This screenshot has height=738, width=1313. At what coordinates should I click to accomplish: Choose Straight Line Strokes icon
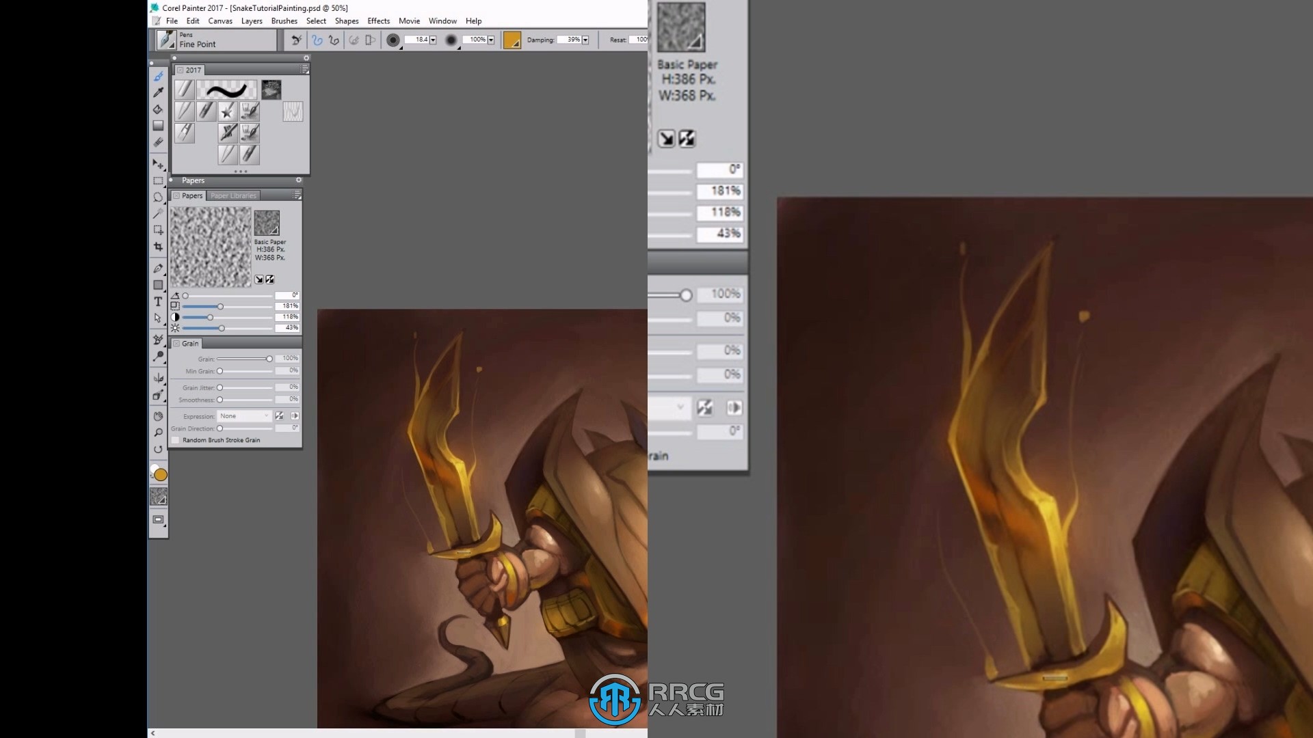pos(334,40)
